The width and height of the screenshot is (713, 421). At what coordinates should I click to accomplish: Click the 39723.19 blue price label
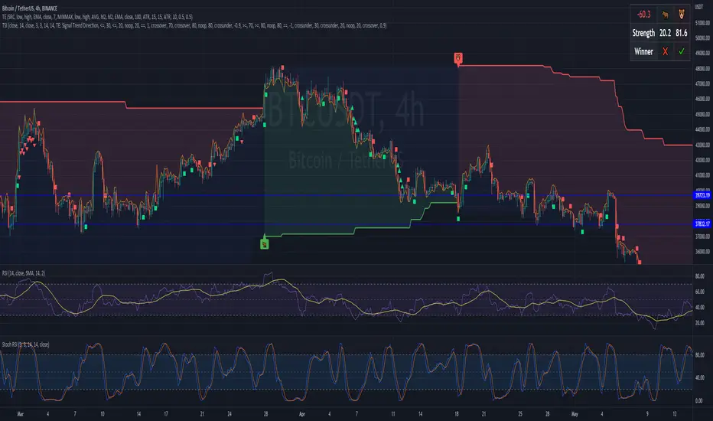tap(702, 195)
